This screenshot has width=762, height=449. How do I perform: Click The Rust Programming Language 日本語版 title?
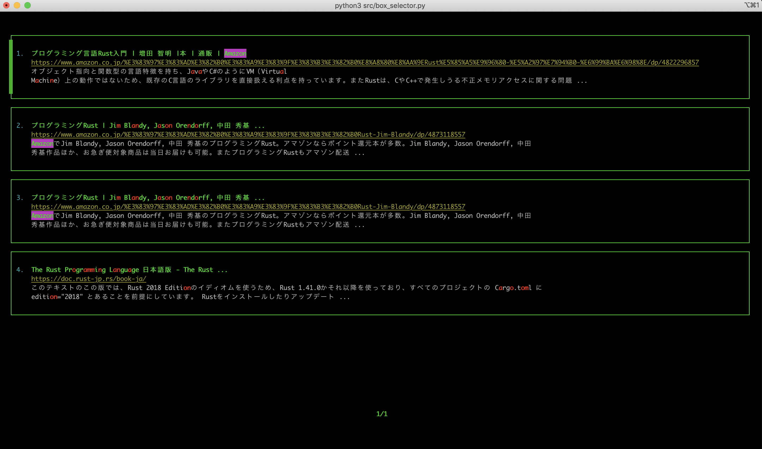[129, 270]
